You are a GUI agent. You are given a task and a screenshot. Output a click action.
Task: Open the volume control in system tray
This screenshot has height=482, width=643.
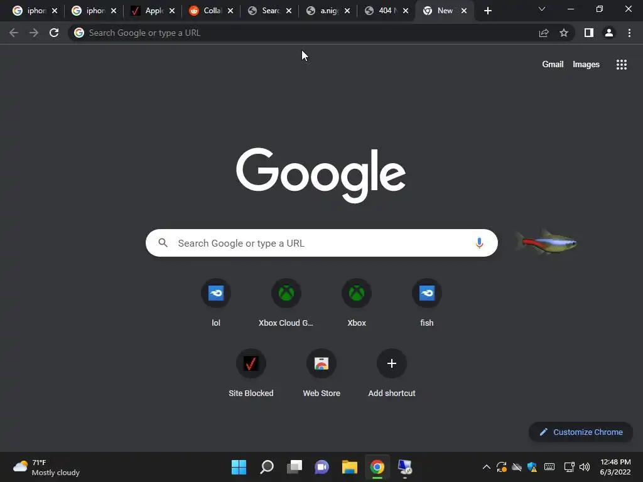[585, 467]
